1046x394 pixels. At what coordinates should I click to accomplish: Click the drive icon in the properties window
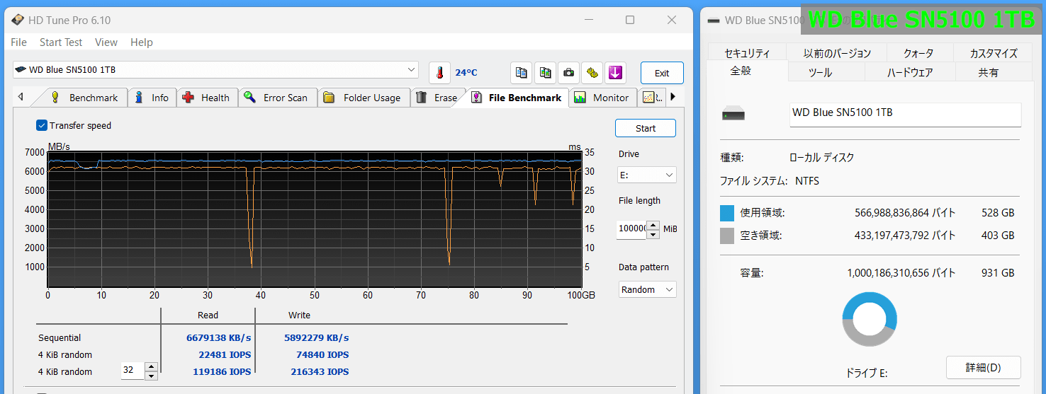click(734, 115)
